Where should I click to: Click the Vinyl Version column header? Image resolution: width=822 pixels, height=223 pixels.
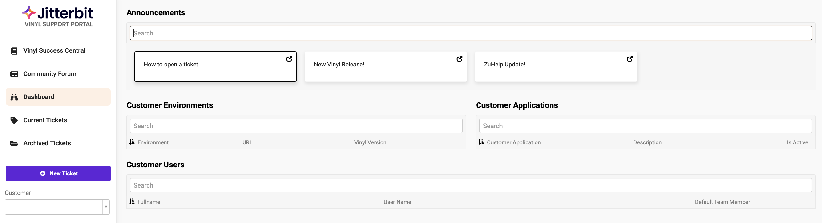point(370,143)
